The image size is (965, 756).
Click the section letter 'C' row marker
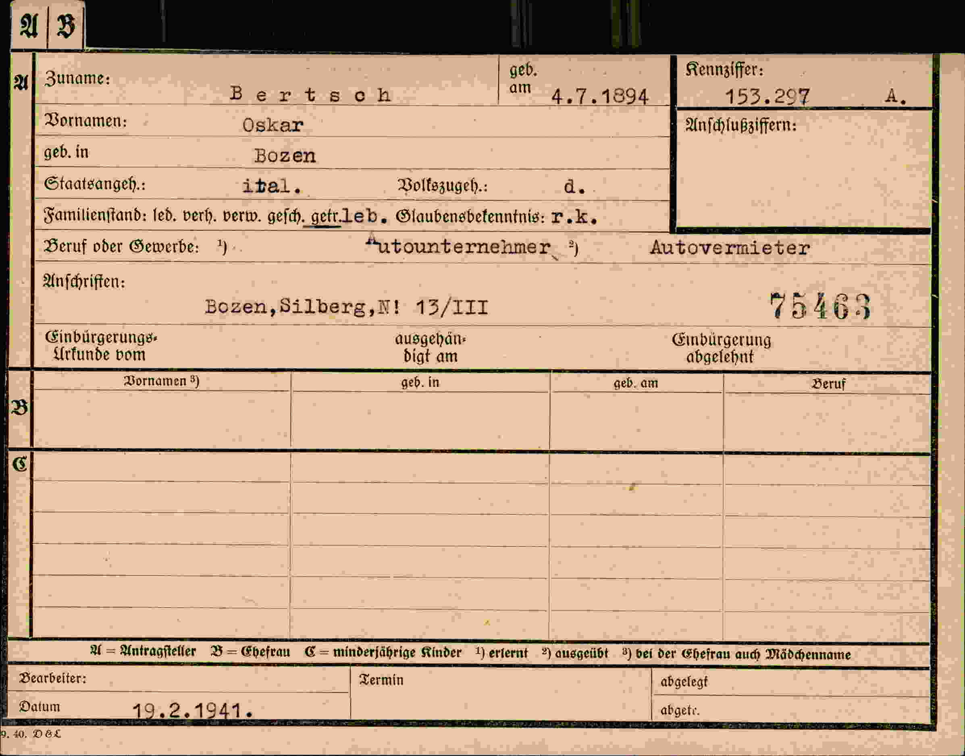click(x=20, y=464)
